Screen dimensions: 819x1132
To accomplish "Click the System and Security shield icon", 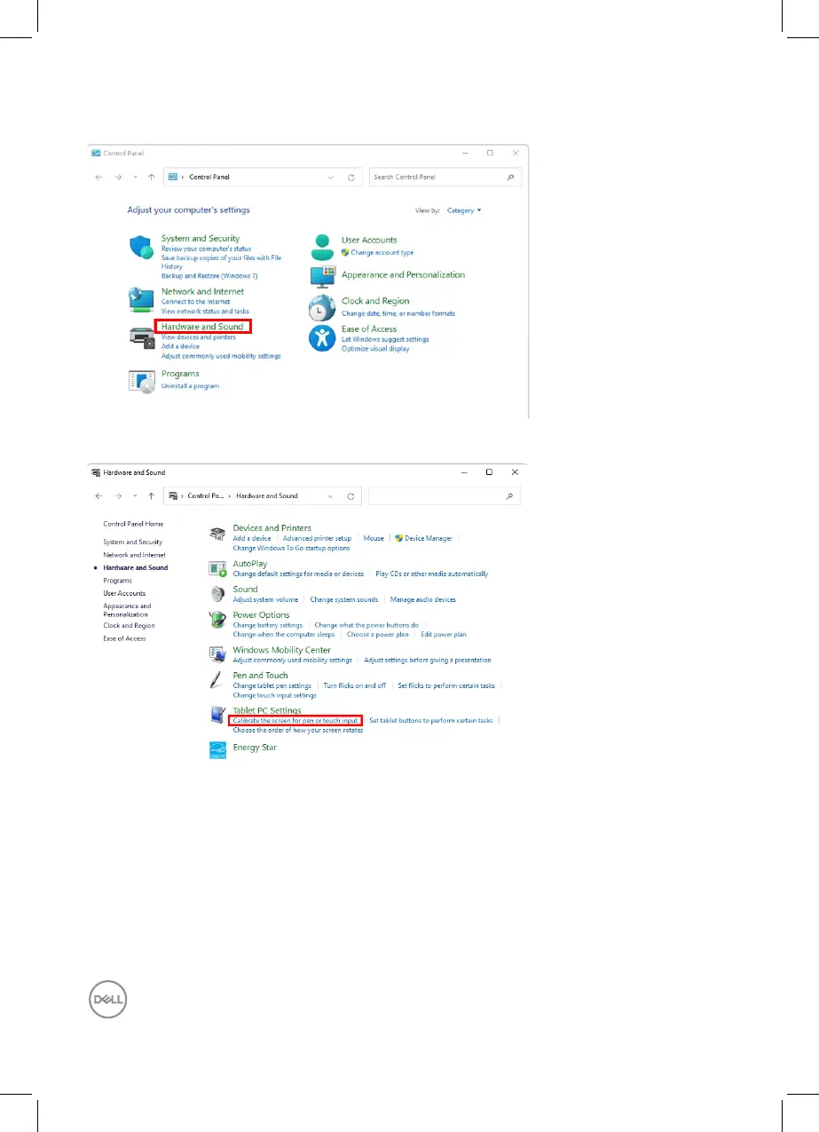I will [142, 247].
